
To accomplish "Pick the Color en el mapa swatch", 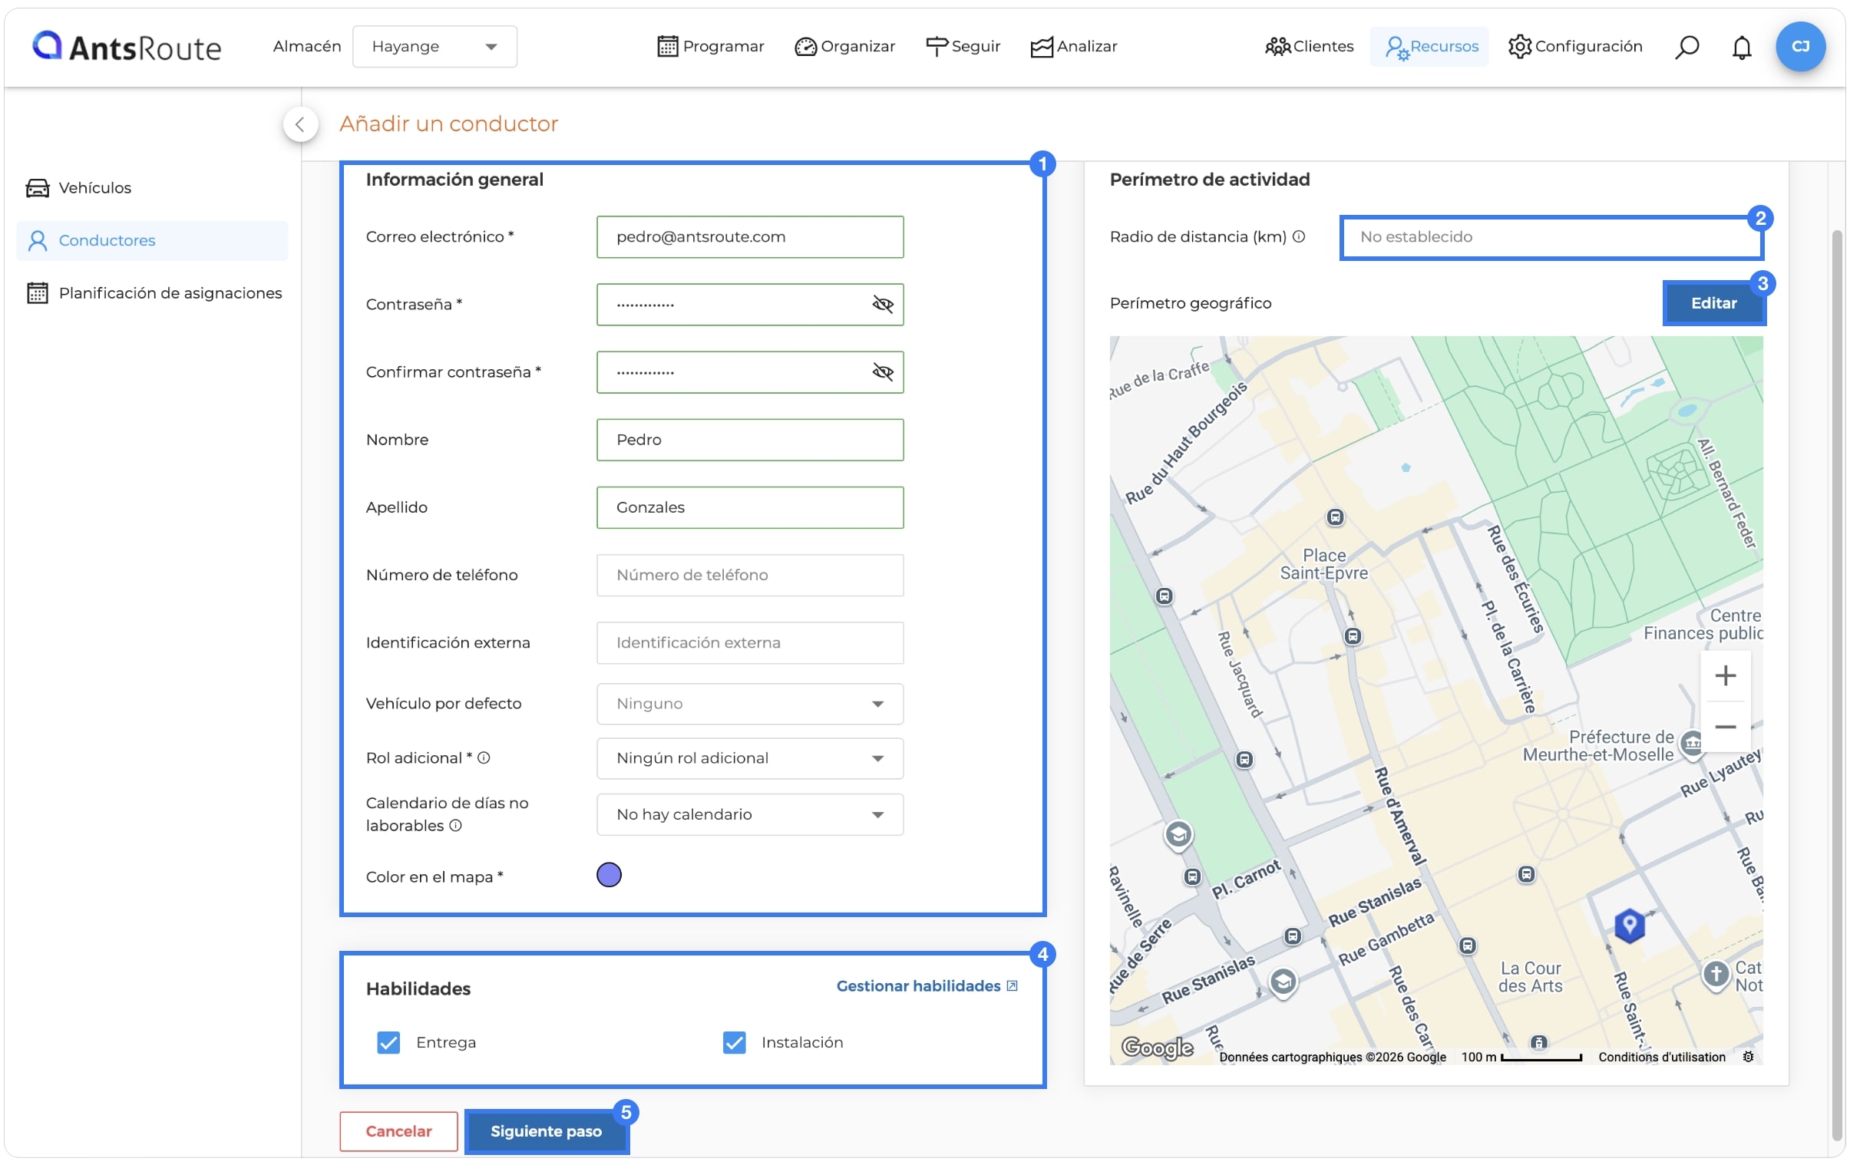I will click(x=610, y=875).
